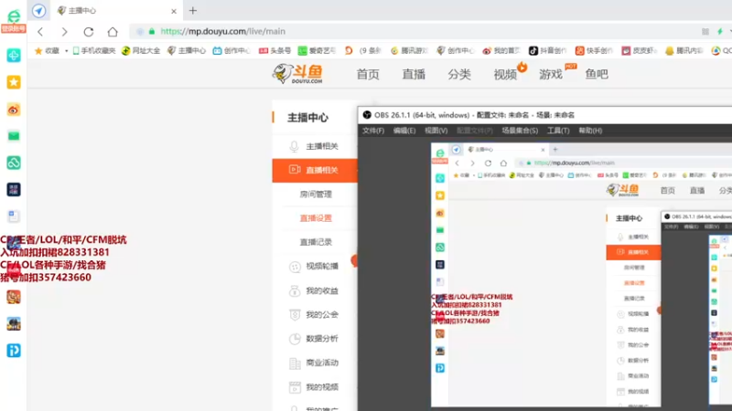The image size is (732, 411).
Task: Click the green swirl icon in sidebar
Action: pos(14,163)
